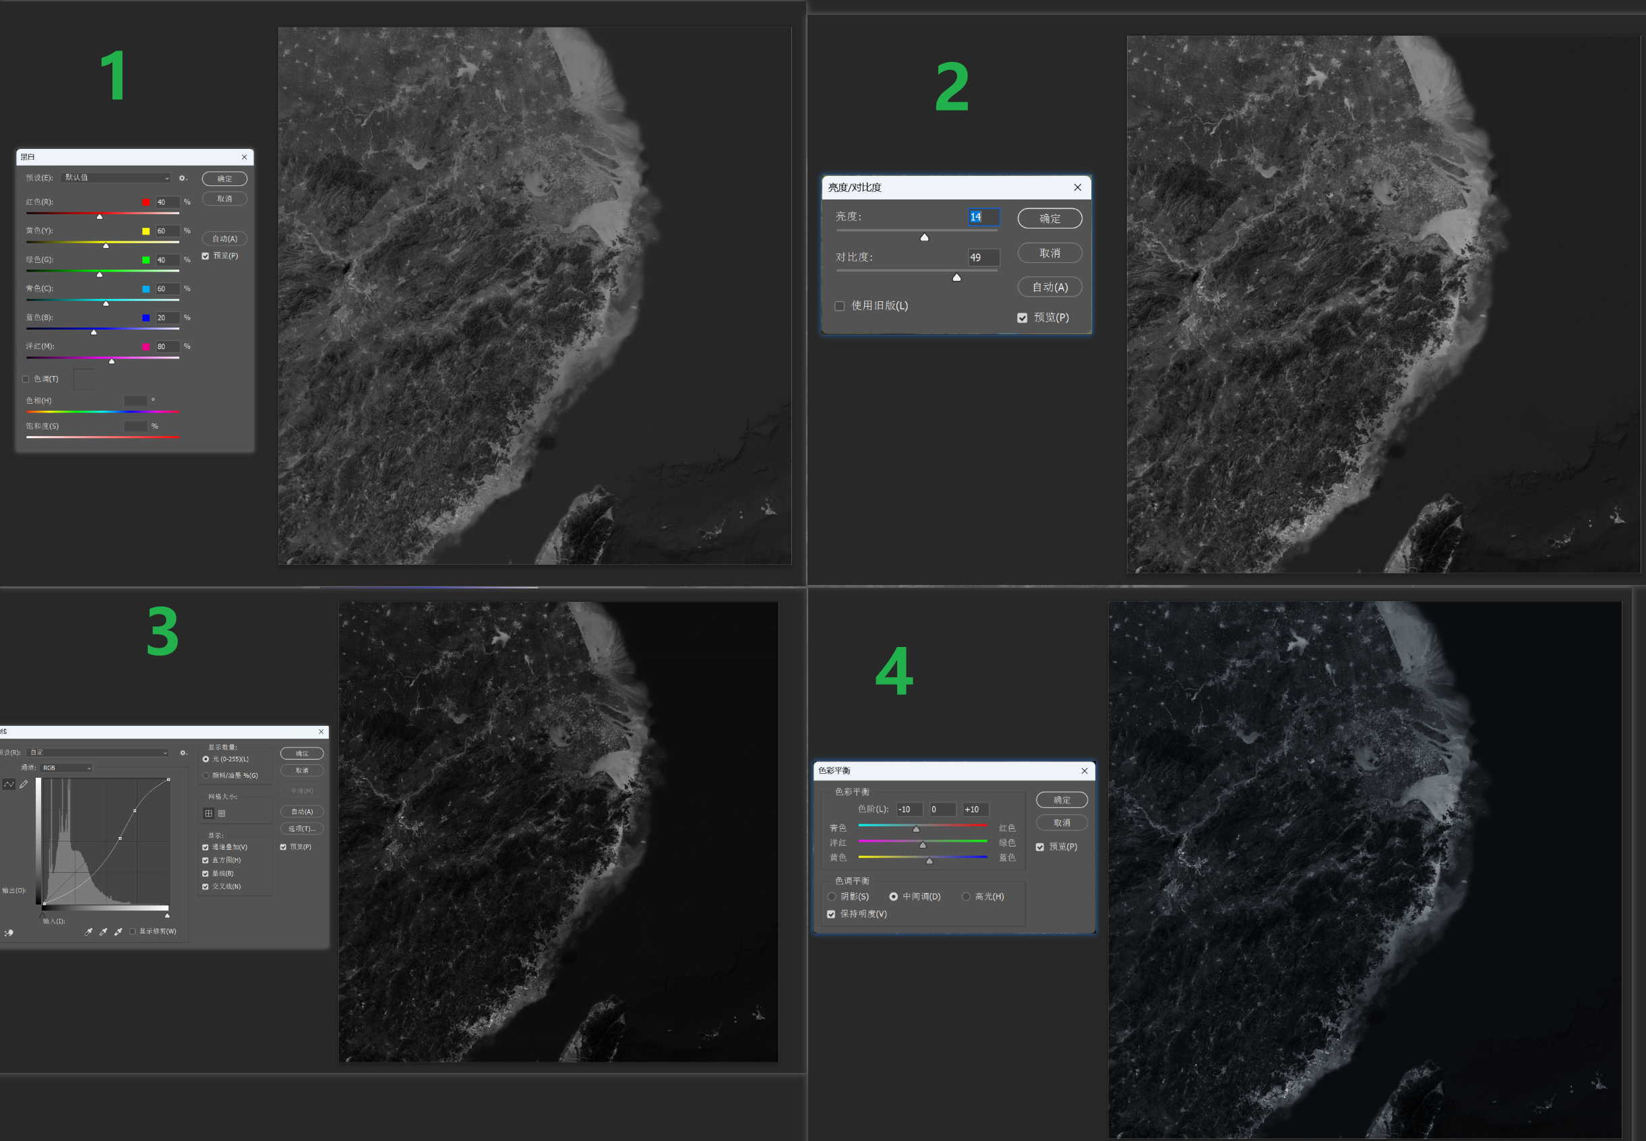Select the pencil draw-curve tool
The height and width of the screenshot is (1141, 1646).
tap(24, 784)
